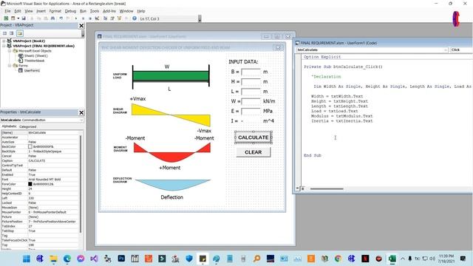Open the Insert UserForm dropdown arrow
473x266 pixels.
tap(18, 18)
